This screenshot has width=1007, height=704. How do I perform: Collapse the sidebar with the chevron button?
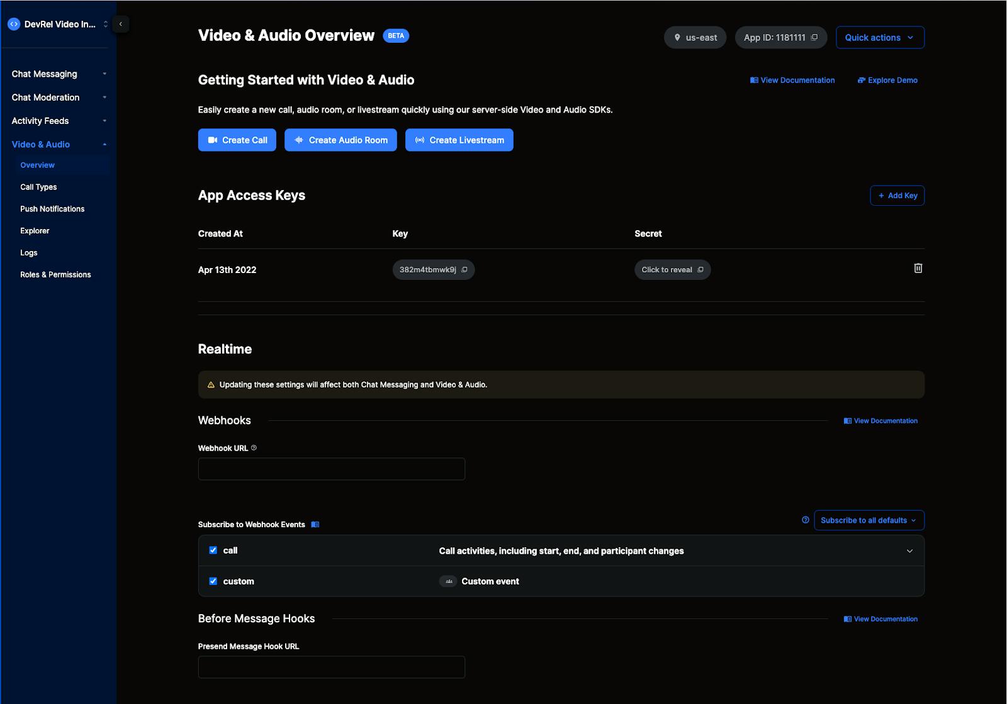click(x=120, y=24)
